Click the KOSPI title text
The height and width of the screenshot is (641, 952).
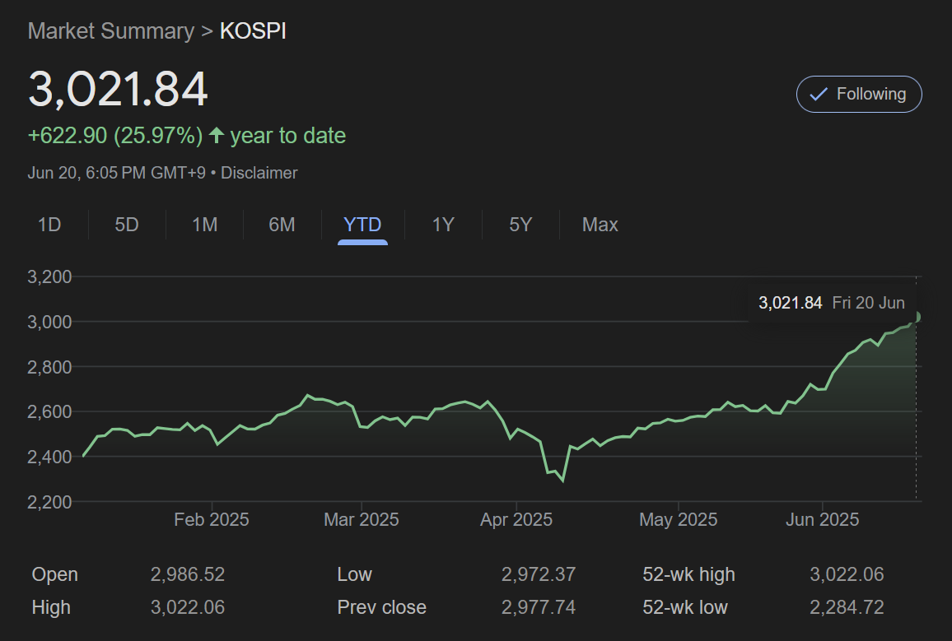click(253, 31)
